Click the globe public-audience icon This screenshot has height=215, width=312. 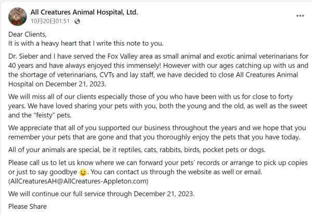[77, 21]
